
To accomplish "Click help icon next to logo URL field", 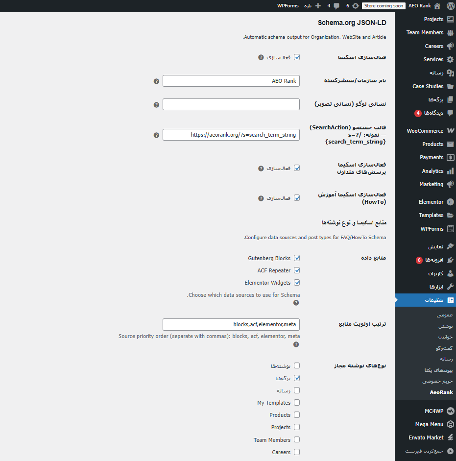I will click(156, 105).
